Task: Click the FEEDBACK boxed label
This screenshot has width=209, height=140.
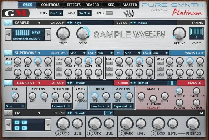Action: (193, 133)
